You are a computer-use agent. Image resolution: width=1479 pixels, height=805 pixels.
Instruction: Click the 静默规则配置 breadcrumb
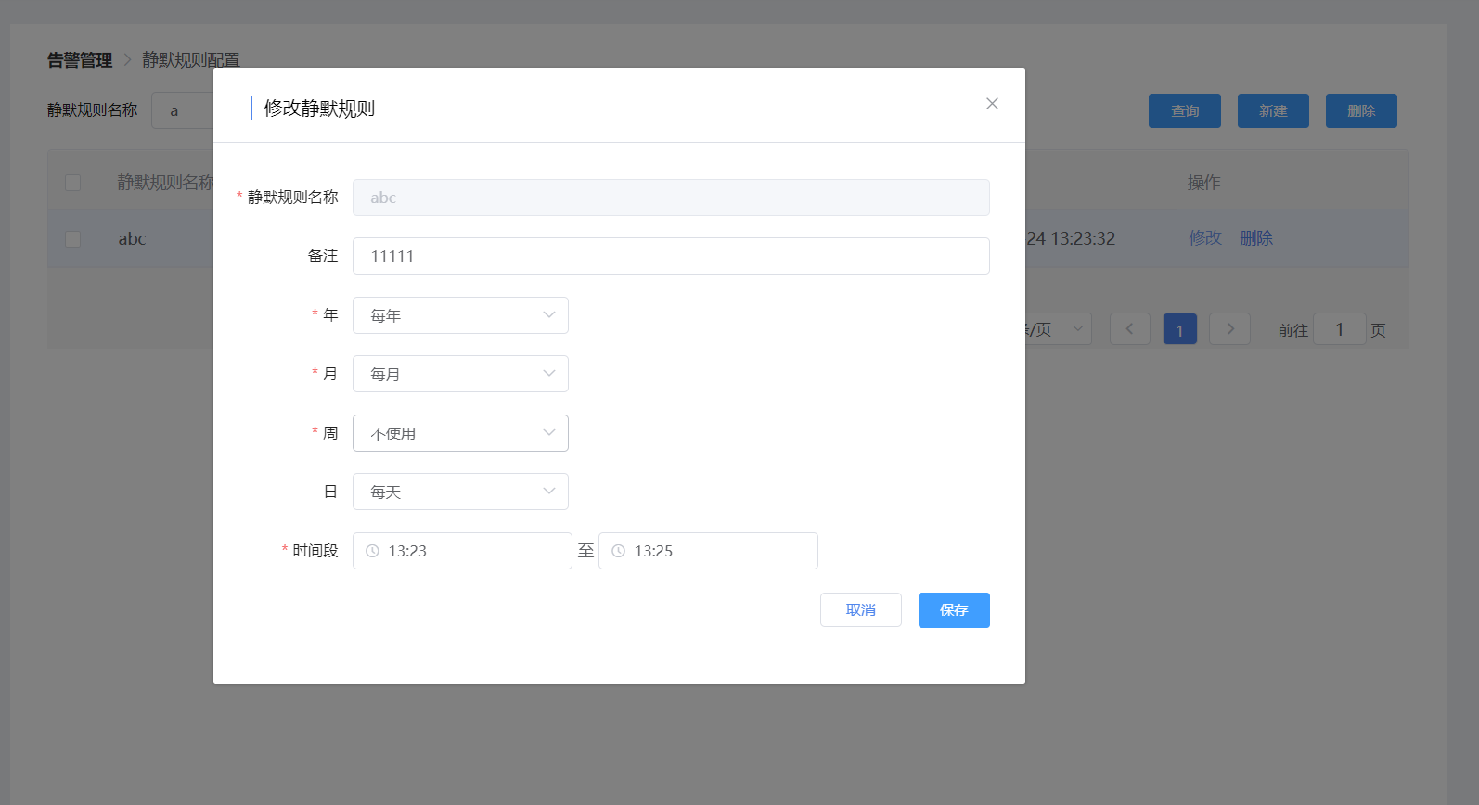[x=191, y=60]
